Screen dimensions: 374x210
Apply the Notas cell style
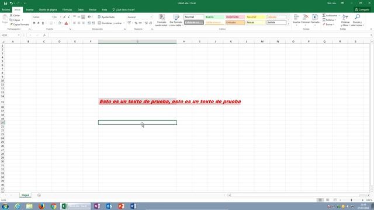click(x=255, y=23)
